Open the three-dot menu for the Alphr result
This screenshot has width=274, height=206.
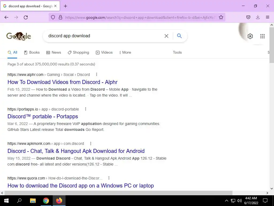click(x=96, y=75)
